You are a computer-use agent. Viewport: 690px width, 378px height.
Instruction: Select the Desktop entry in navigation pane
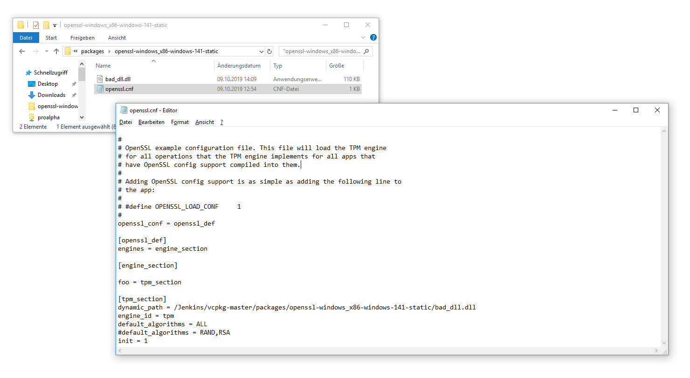[x=48, y=84]
